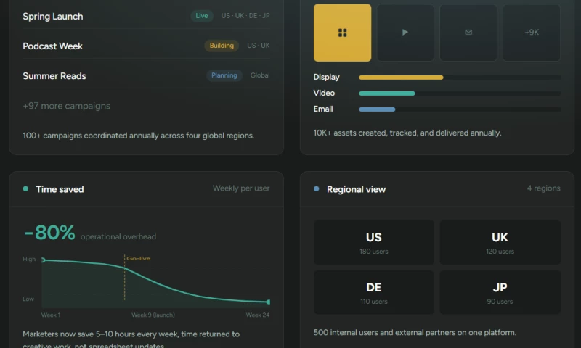This screenshot has width=581, height=348.
Task: Click the Week 24 axis label
Action: (258, 315)
